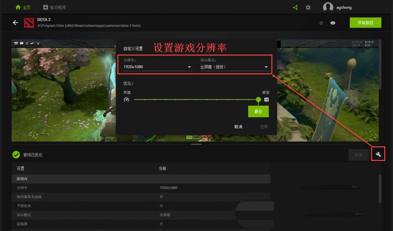Click the user avatar for agzhong
Image resolution: width=393 pixels, height=231 pixels.
328,7
